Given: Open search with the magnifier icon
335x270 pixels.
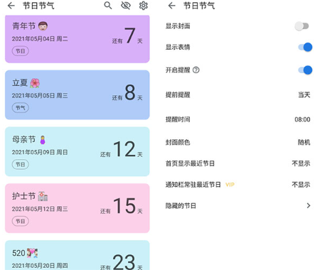Looking at the screenshot, I should click(x=108, y=6).
